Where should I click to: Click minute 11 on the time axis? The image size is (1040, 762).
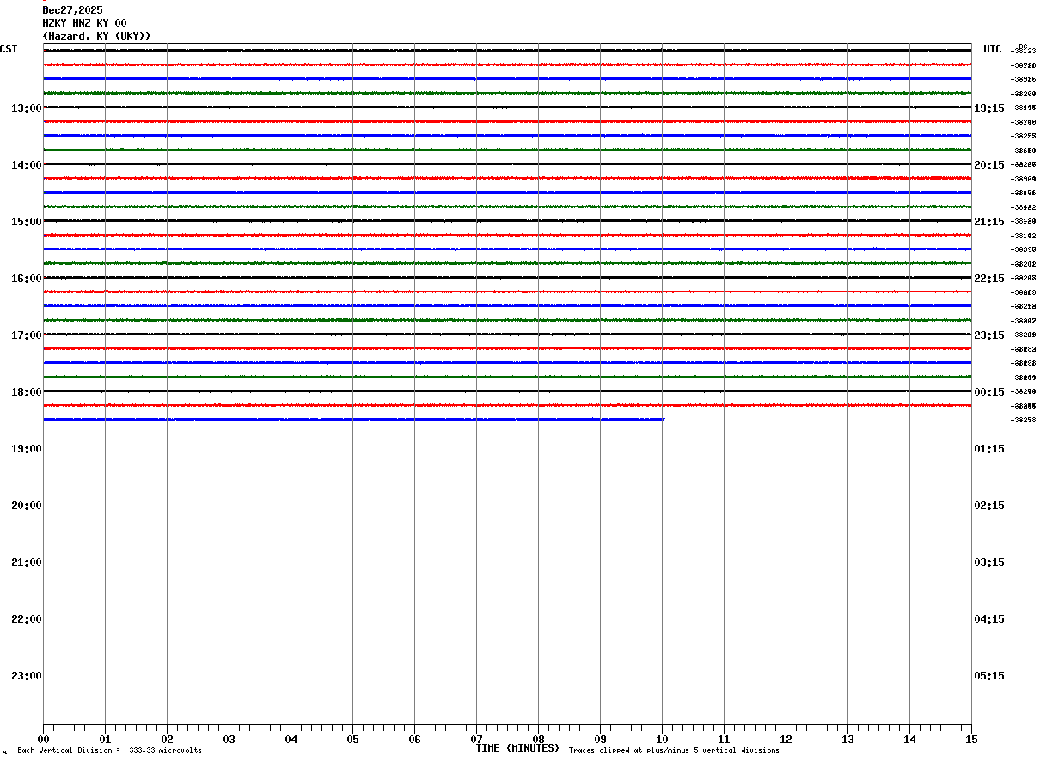point(724,739)
